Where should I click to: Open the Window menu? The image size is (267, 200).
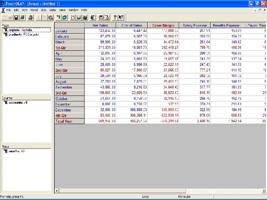click(x=73, y=10)
